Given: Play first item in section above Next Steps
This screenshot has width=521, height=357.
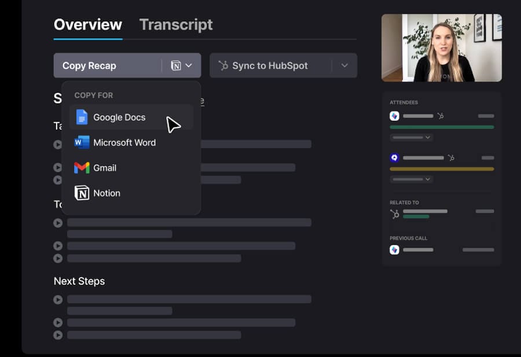Looking at the screenshot, I should pos(58,223).
